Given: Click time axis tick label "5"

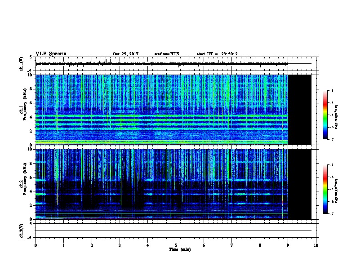Looking at the screenshot, I should [x=176, y=245].
